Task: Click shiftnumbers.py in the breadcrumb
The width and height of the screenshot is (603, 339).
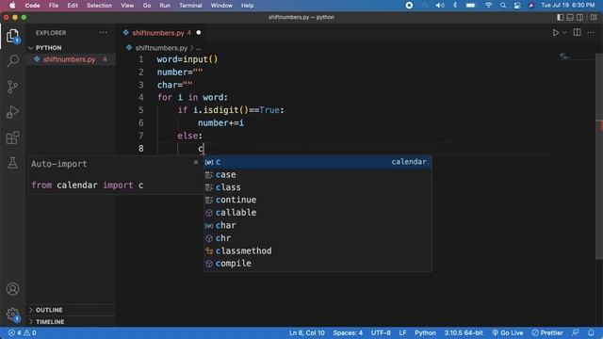Action: [x=161, y=48]
